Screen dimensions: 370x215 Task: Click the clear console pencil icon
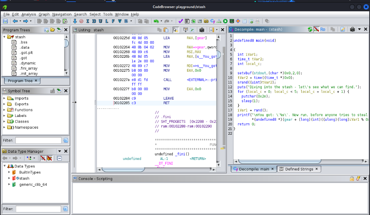[358, 179]
